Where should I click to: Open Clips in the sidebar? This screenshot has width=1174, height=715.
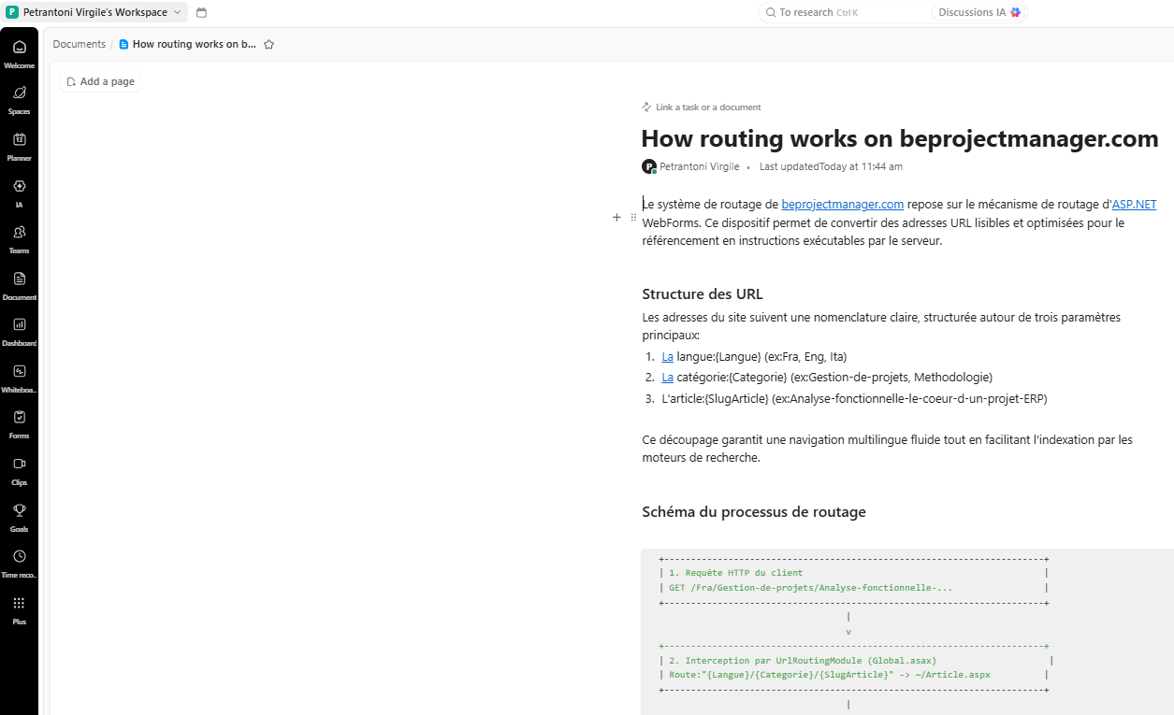[x=19, y=464]
